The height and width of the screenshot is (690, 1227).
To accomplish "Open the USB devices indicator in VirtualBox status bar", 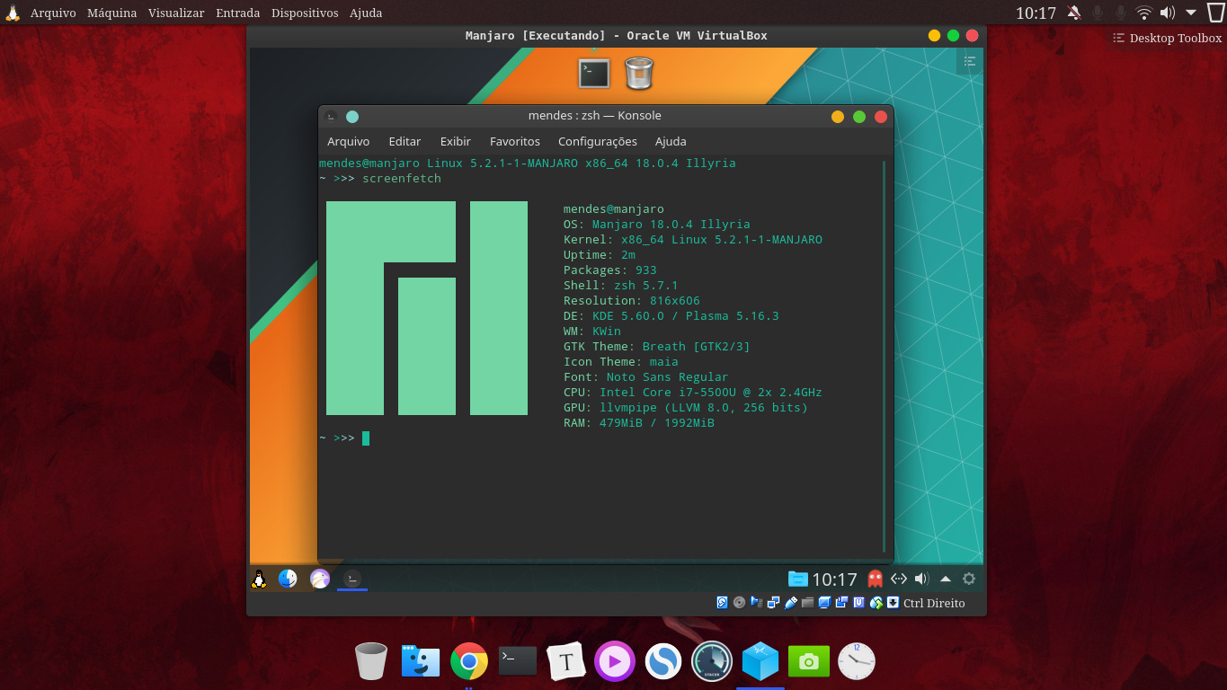I will [x=791, y=603].
